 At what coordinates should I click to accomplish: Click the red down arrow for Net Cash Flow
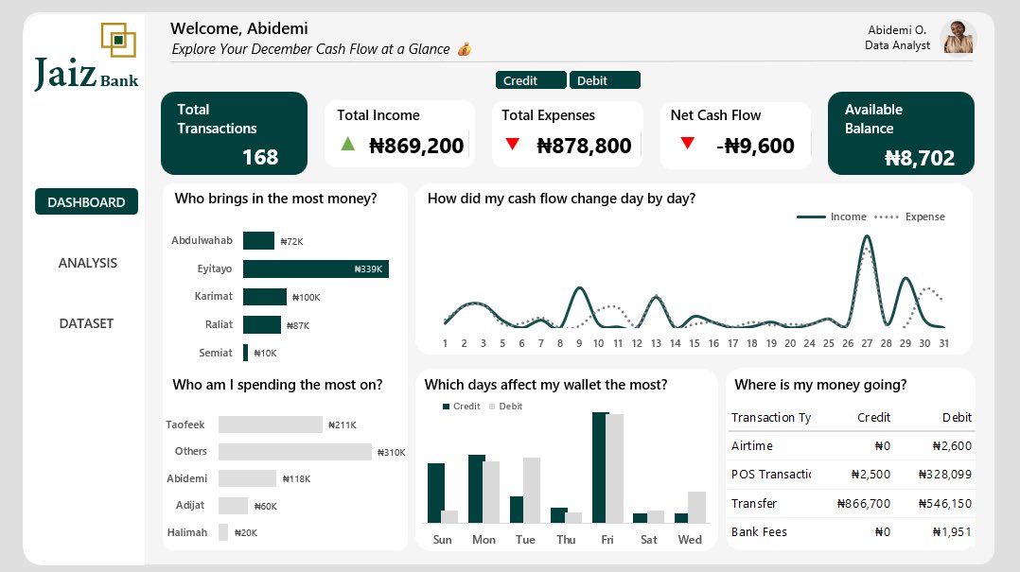(x=688, y=143)
